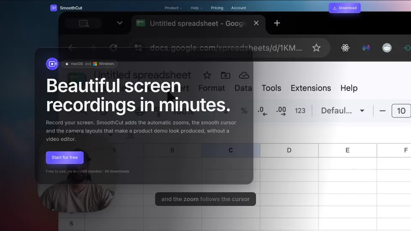
Task: Click the increase decimal places icon
Action: 281,111
